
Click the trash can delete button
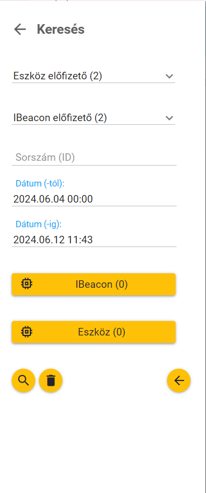tap(51, 380)
